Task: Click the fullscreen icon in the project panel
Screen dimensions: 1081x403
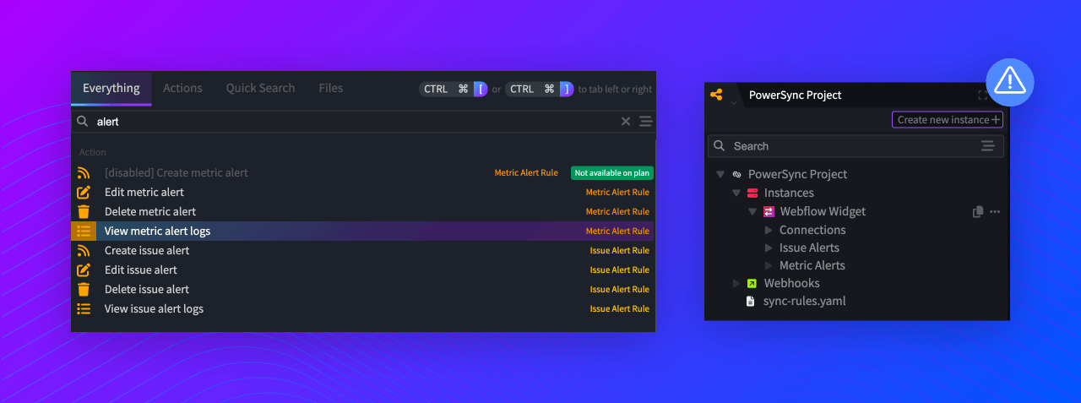Action: tap(983, 95)
